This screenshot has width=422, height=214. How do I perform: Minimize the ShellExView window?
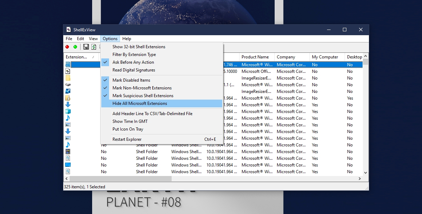(328, 30)
